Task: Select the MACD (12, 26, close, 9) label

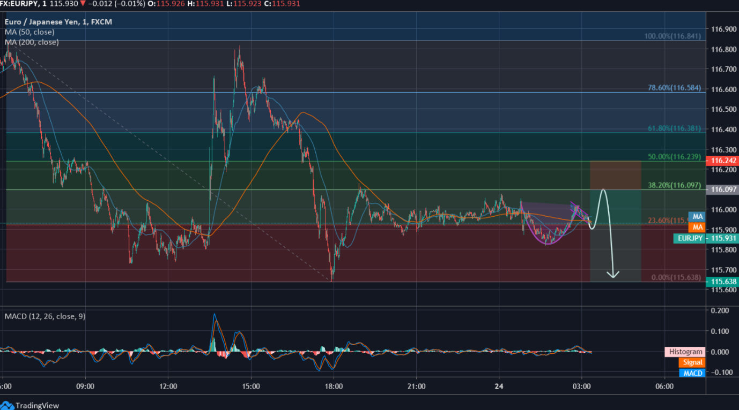Action: (45, 316)
